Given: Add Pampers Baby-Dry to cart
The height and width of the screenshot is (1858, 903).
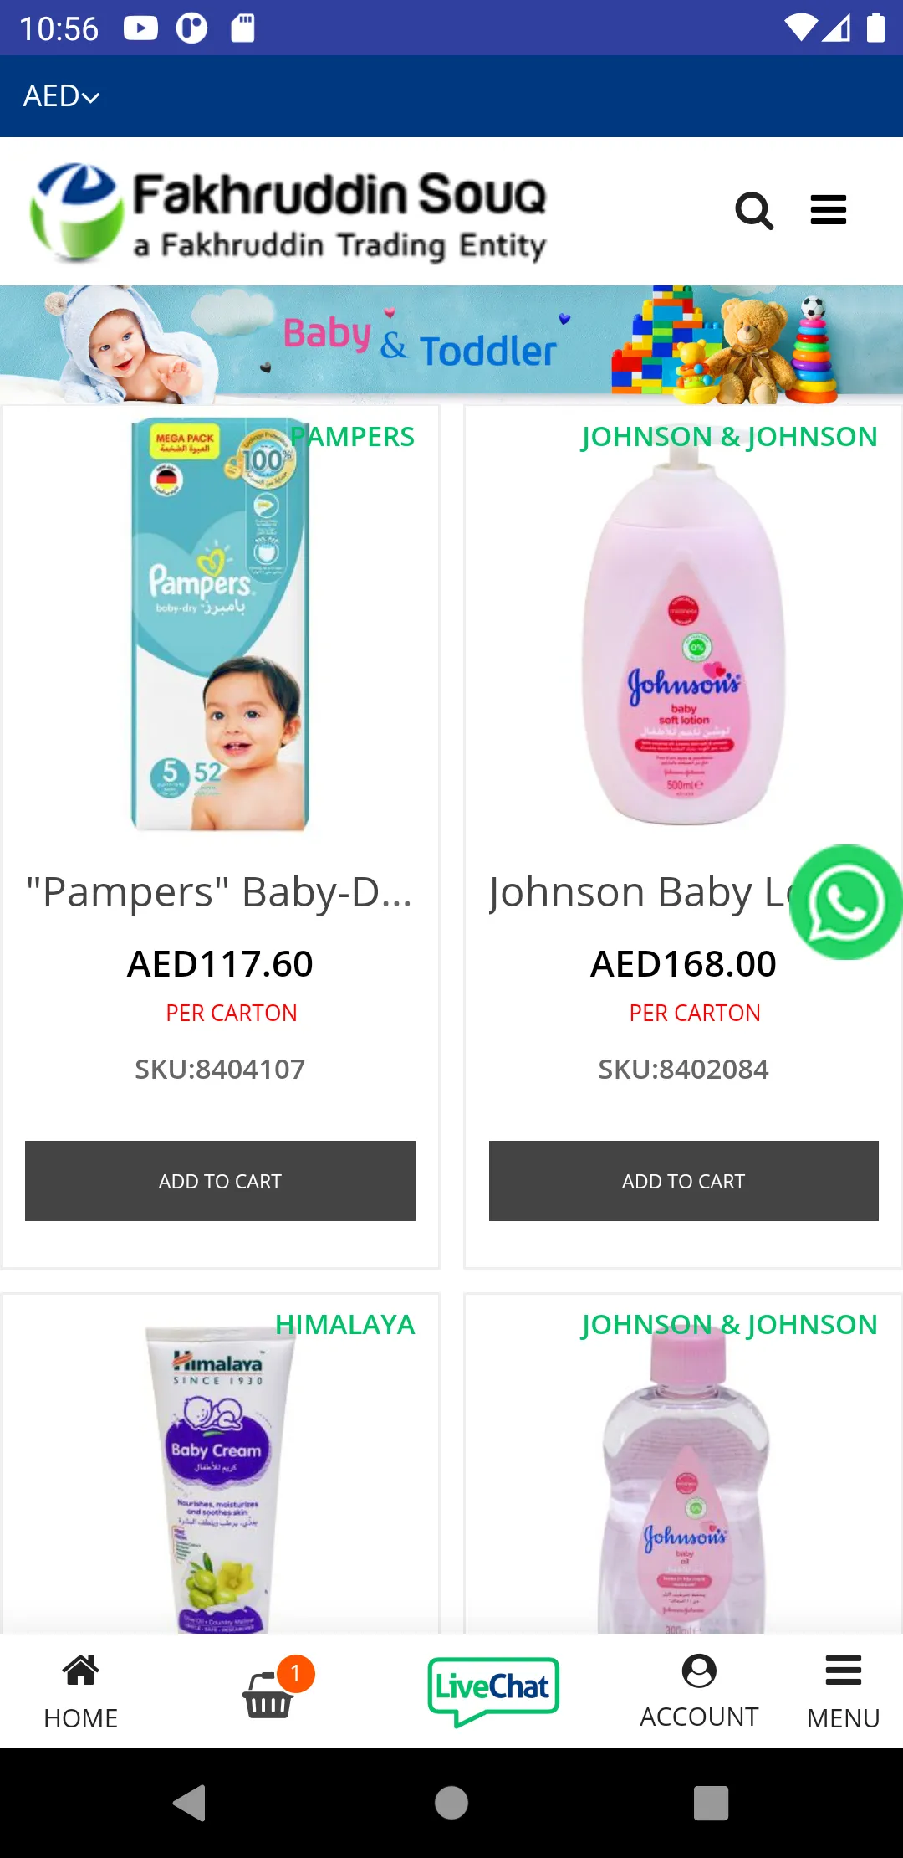Looking at the screenshot, I should (220, 1181).
